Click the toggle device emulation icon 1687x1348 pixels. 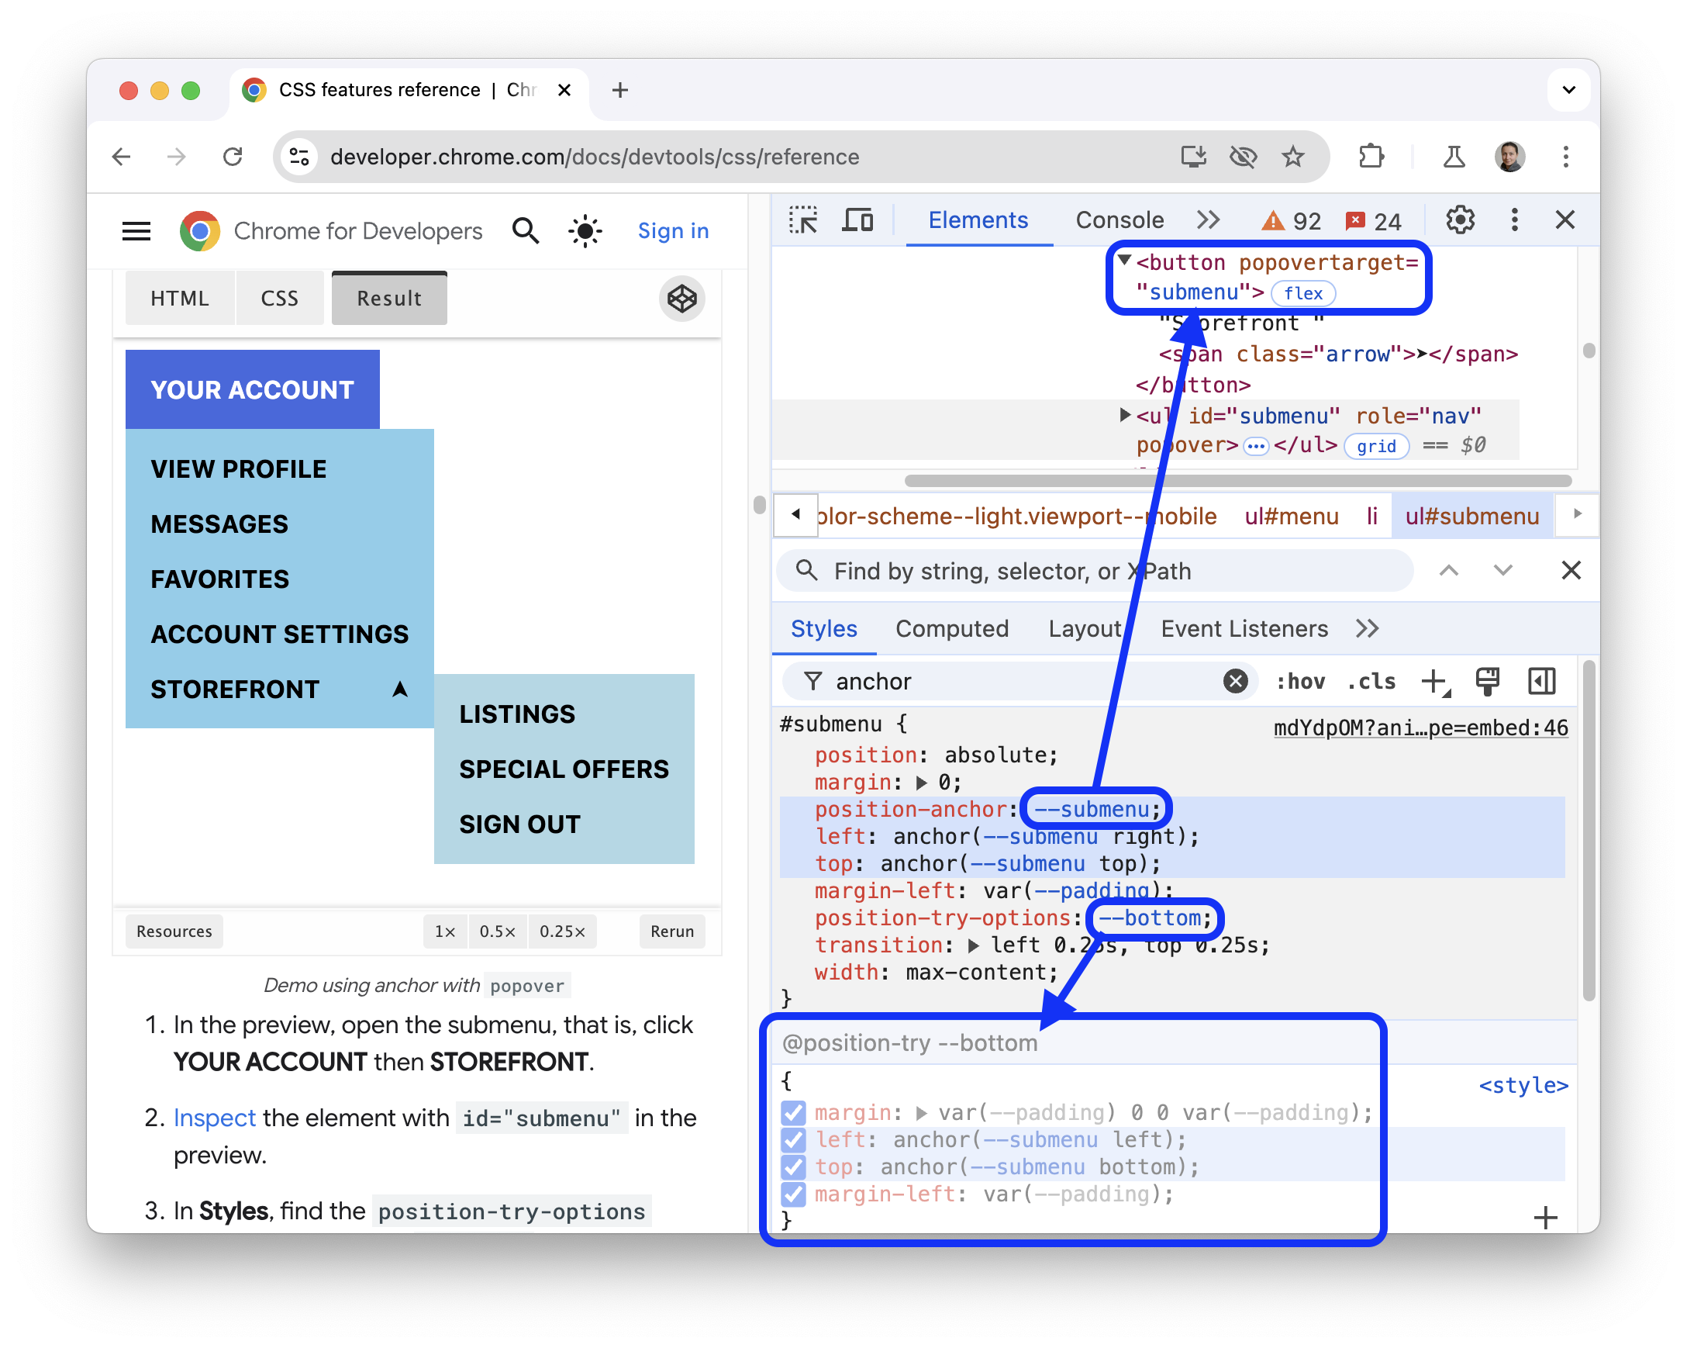[x=859, y=220]
